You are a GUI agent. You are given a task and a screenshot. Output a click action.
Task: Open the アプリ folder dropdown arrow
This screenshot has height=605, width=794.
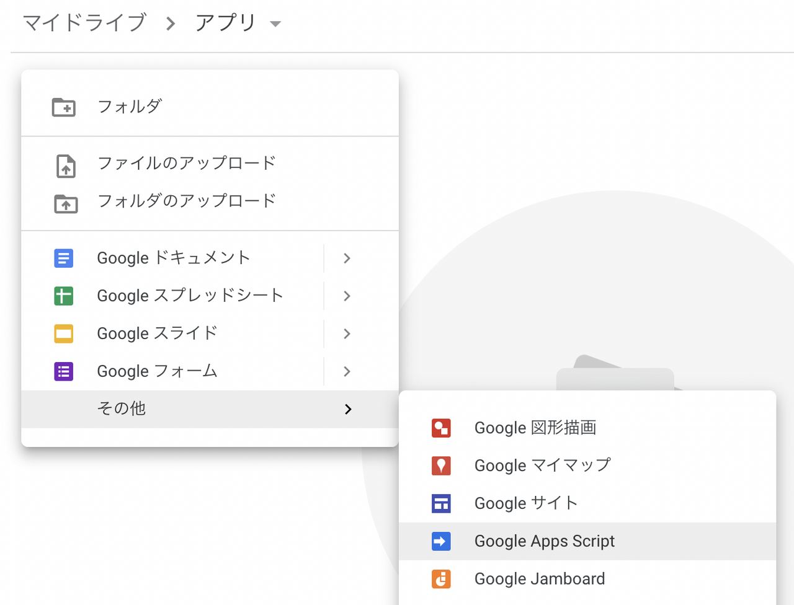[x=275, y=24]
